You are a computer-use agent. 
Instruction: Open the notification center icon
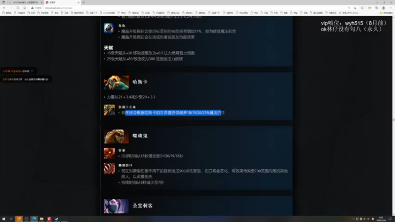390,219
